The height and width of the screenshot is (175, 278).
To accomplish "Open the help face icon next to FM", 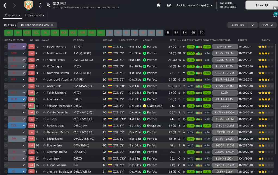I will [x=159, y=5].
